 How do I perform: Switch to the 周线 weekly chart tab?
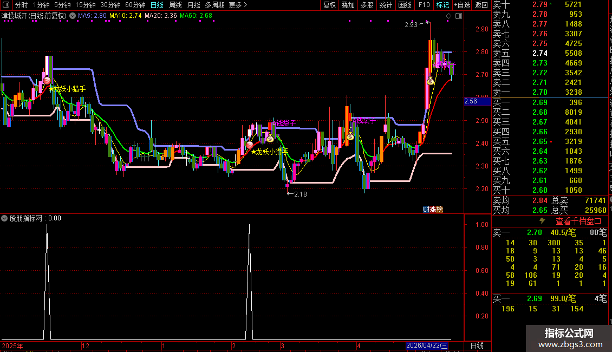click(x=175, y=5)
